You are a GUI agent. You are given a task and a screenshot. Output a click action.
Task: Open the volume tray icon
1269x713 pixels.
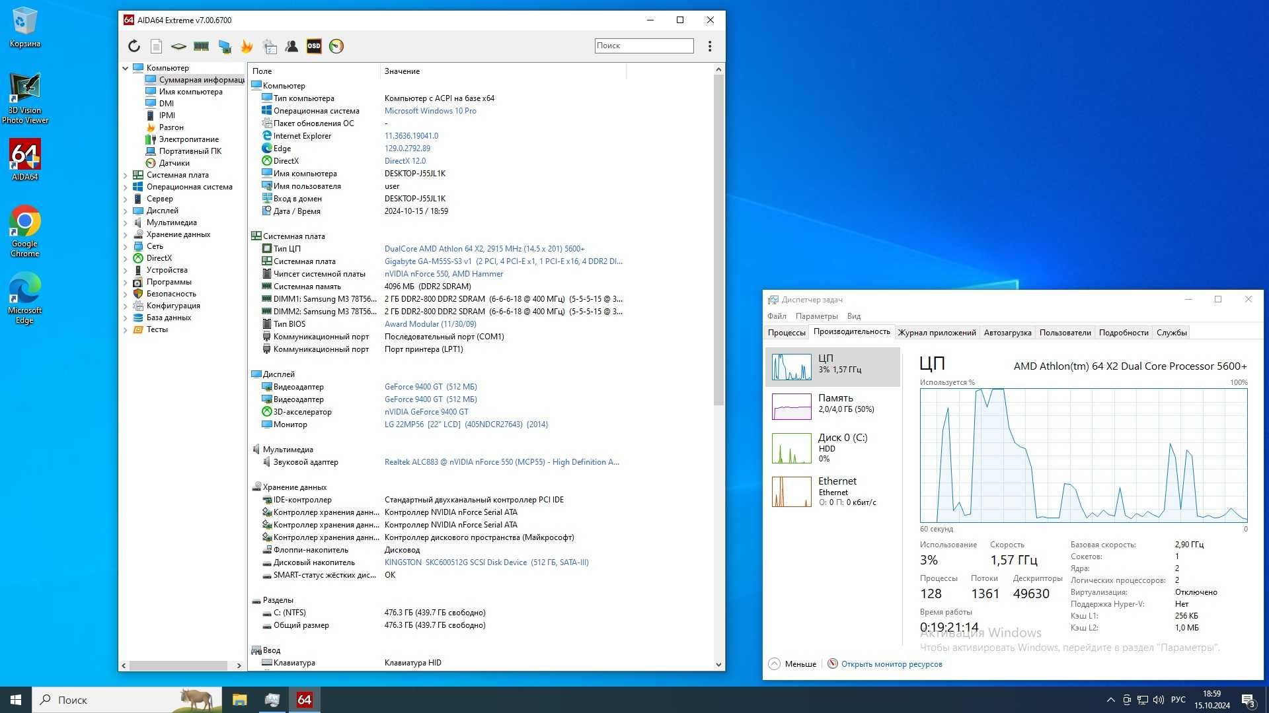(1158, 700)
